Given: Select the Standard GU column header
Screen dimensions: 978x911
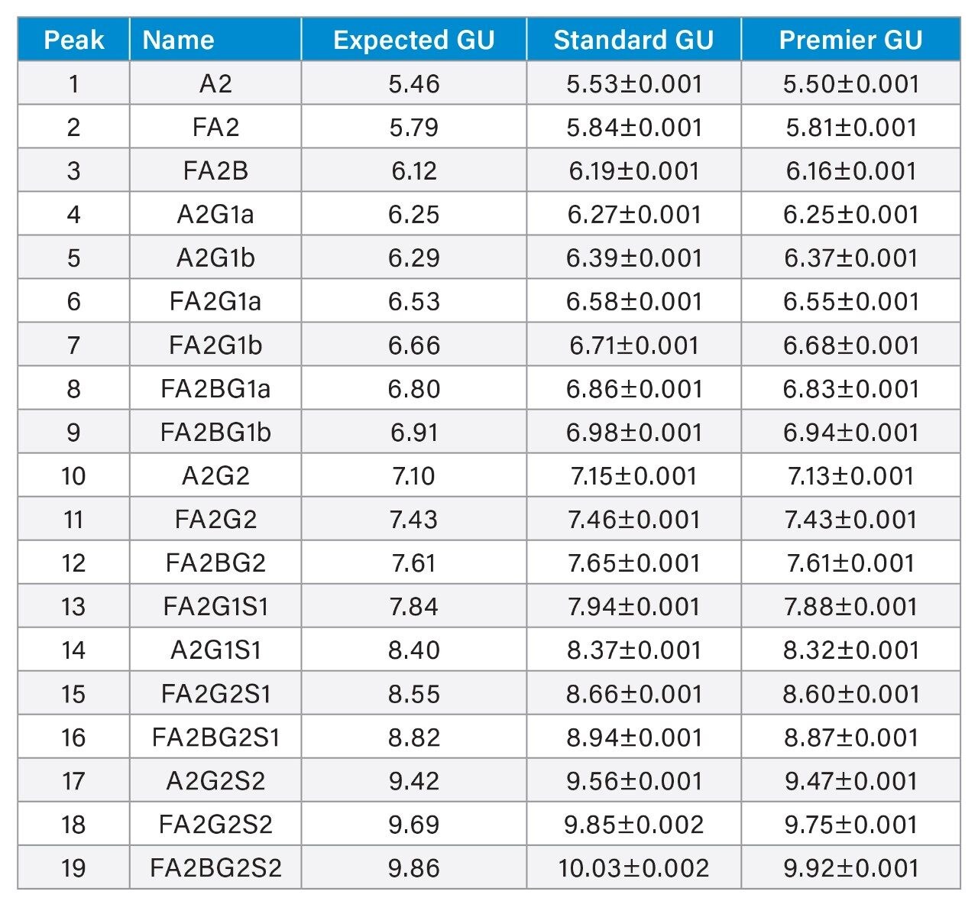Looking at the screenshot, I should point(633,40).
